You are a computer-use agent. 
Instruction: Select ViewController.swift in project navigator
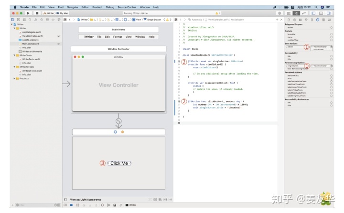coord(32,36)
